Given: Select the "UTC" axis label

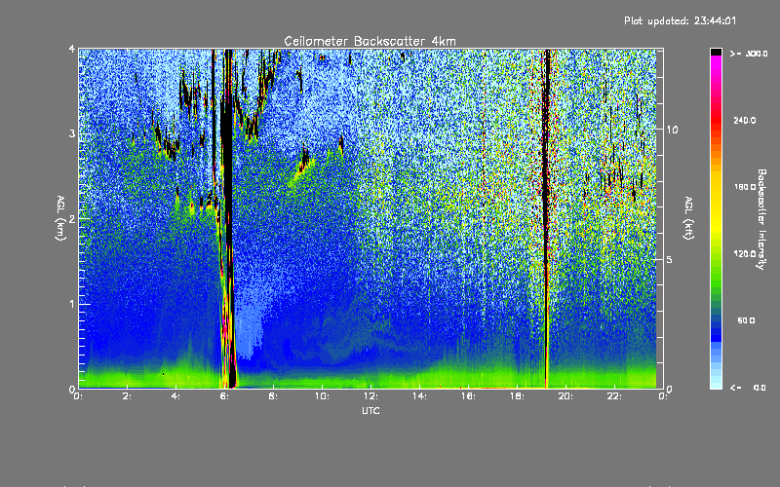Looking at the screenshot, I should [370, 410].
